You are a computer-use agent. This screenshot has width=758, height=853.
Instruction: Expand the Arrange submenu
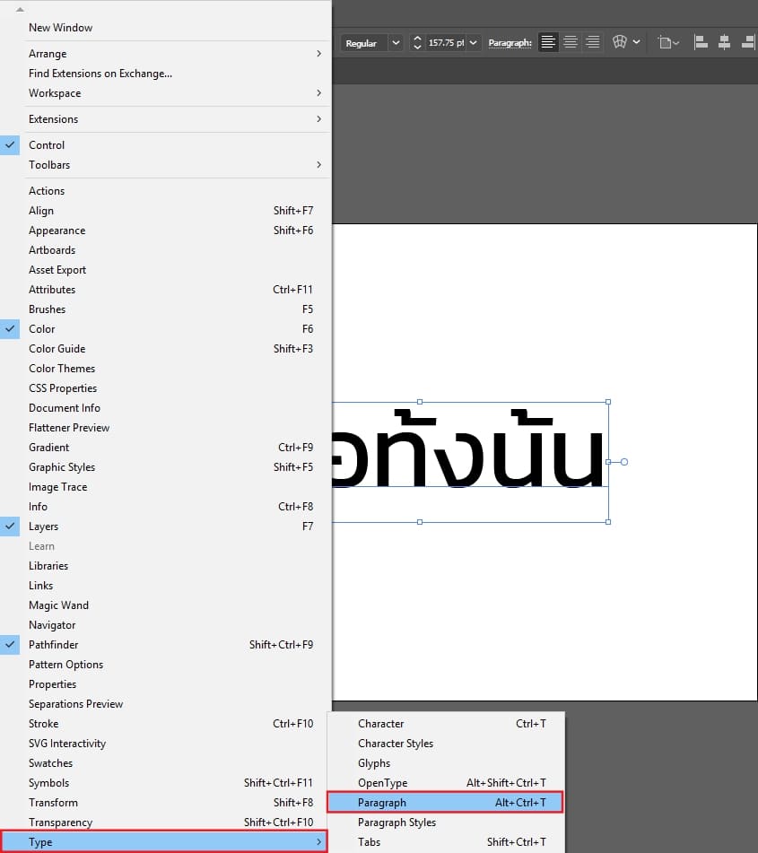point(165,54)
